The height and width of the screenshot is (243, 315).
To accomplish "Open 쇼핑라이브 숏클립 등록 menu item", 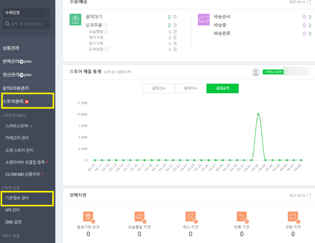I will 25,162.
